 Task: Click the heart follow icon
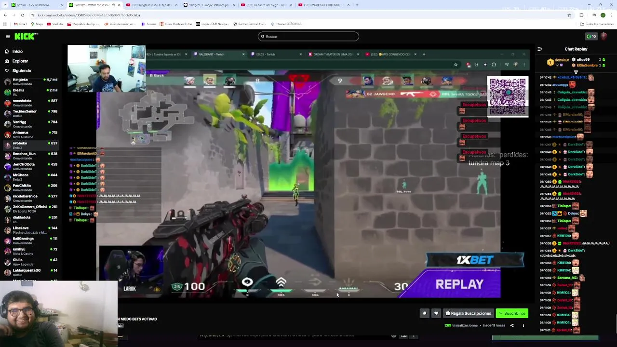(436, 313)
